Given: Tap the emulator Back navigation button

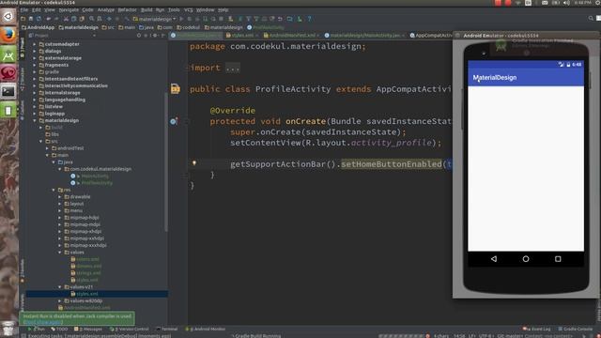Looking at the screenshot, I should pyautogui.click(x=494, y=259).
